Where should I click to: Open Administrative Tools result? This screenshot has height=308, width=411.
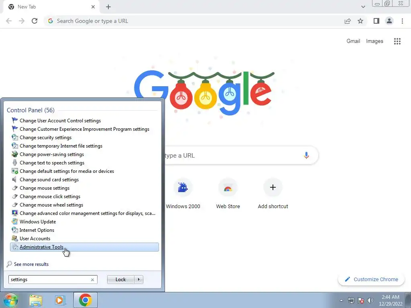84,247
